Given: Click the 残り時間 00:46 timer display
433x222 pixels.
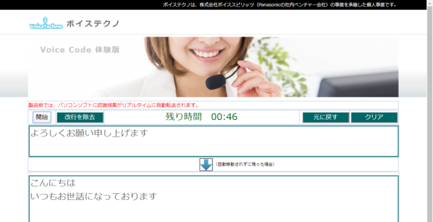Looking at the screenshot, I should (202, 117).
